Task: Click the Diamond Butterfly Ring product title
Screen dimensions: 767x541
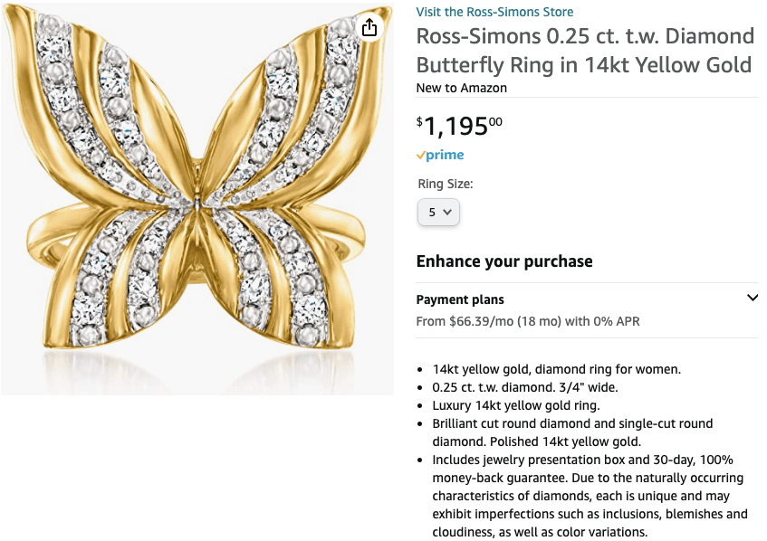Action: pos(584,51)
